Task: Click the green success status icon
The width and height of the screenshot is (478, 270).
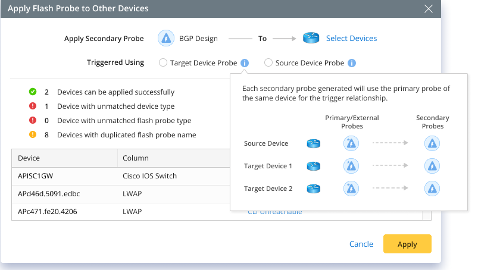Action: [x=33, y=92]
